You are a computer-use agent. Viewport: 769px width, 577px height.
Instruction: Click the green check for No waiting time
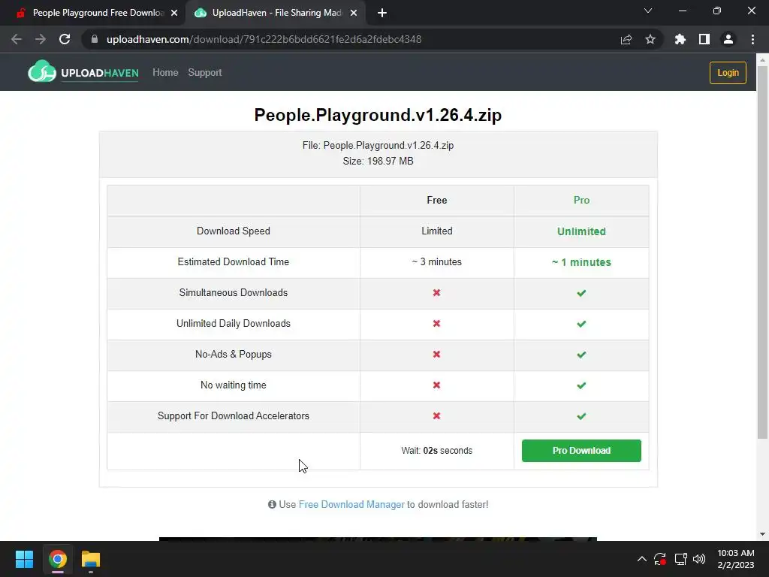pos(581,385)
